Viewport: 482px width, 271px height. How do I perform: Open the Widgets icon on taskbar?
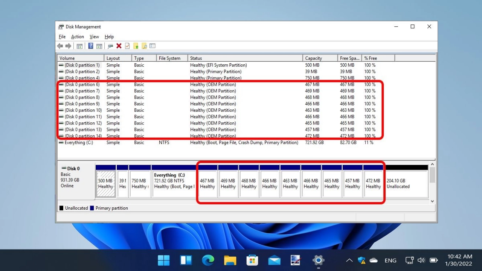click(186, 260)
